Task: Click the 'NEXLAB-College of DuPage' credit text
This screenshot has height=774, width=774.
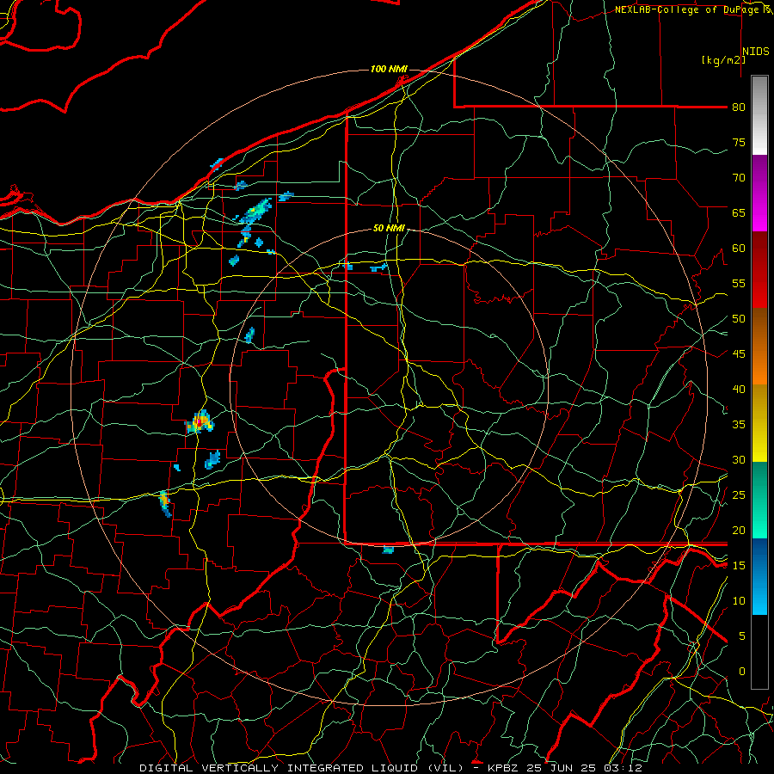Action: click(688, 9)
